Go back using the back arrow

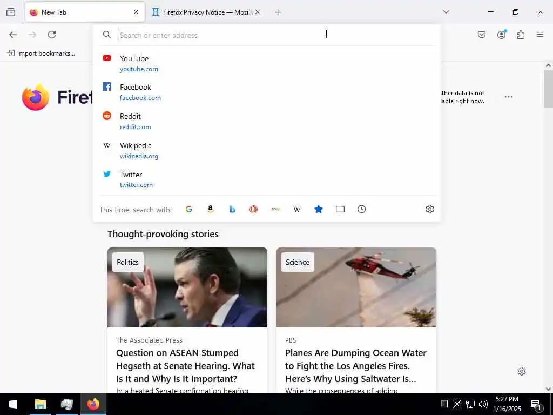(x=13, y=35)
